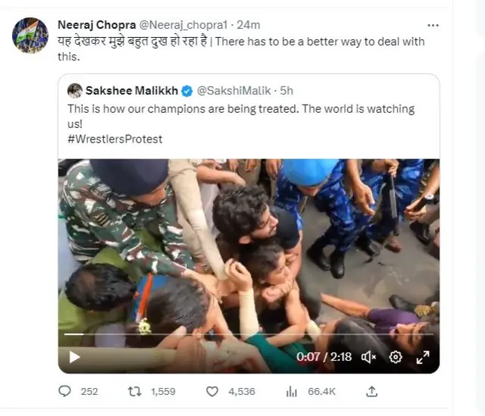Click the Neeraj Chopra display name
Screen dimensions: 485x416
[95, 25]
